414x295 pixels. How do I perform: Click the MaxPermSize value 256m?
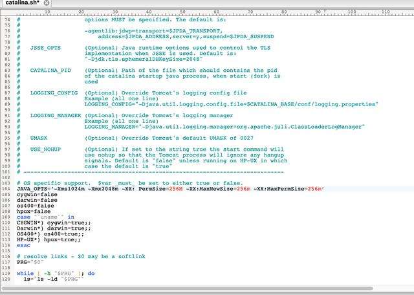(x=314, y=189)
